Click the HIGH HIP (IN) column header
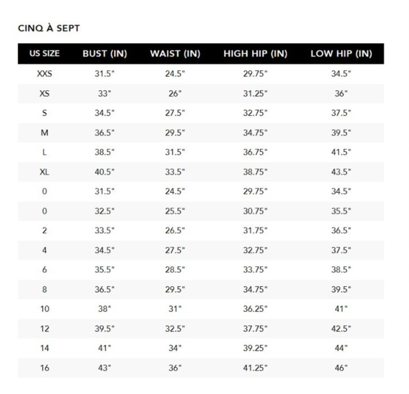 255,54
